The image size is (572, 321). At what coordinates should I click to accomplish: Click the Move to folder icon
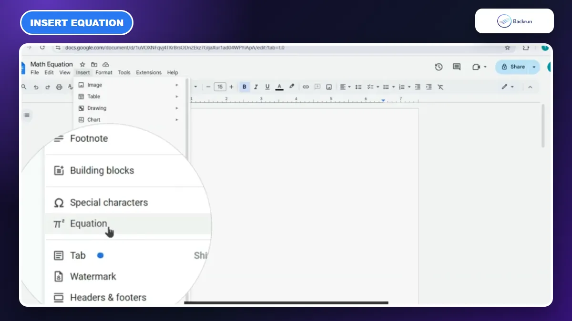pyautogui.click(x=94, y=64)
